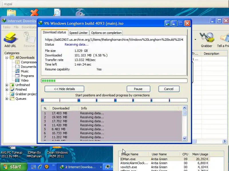This screenshot has width=229, height=171.
Task: Sort by Mem Usage column in Task Manager
Action: (x=200, y=154)
